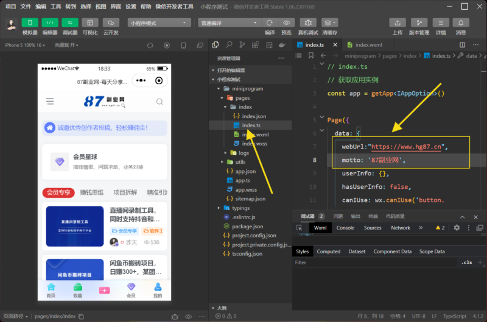Click the preview eye icon
Viewport: 487px width, 322px height.
coord(286,23)
